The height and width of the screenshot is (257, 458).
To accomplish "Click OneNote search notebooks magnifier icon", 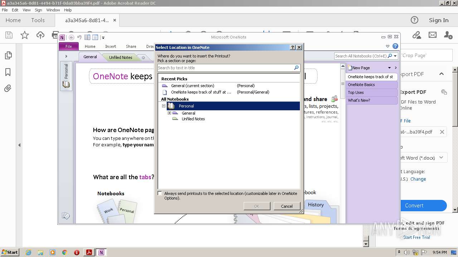I will pos(390,56).
